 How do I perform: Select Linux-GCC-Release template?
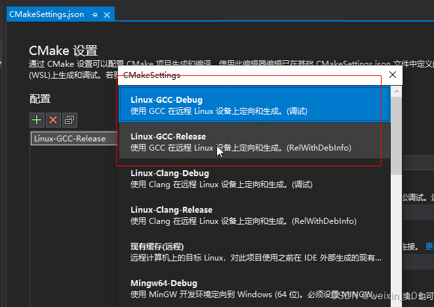tap(254, 142)
